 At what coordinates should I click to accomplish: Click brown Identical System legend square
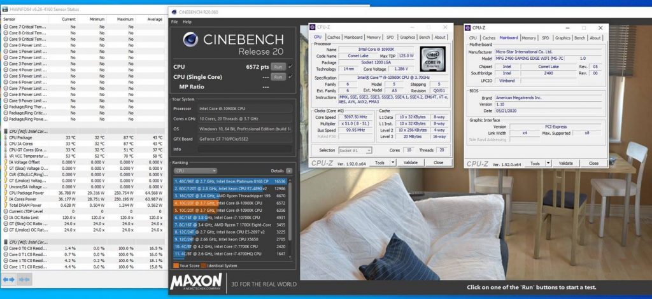click(204, 265)
